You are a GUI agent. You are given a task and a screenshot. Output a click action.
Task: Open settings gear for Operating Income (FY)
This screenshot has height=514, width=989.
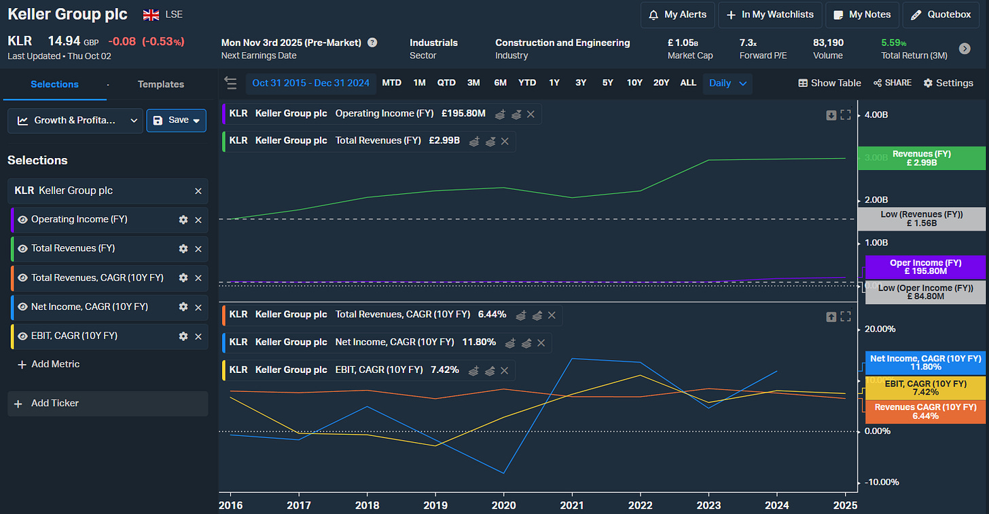pos(183,220)
